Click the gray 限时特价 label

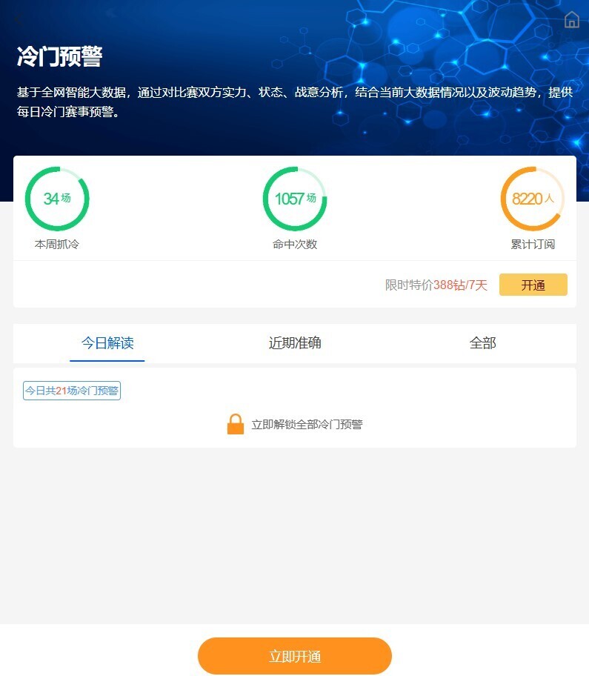click(x=409, y=285)
